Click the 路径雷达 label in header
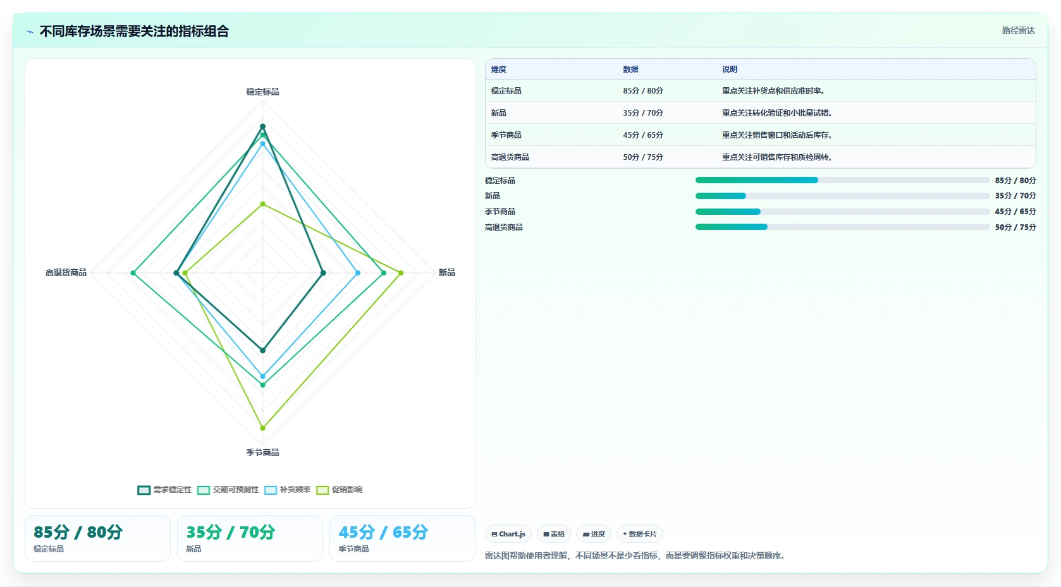Image resolution: width=1061 pixels, height=587 pixels. tap(1018, 30)
